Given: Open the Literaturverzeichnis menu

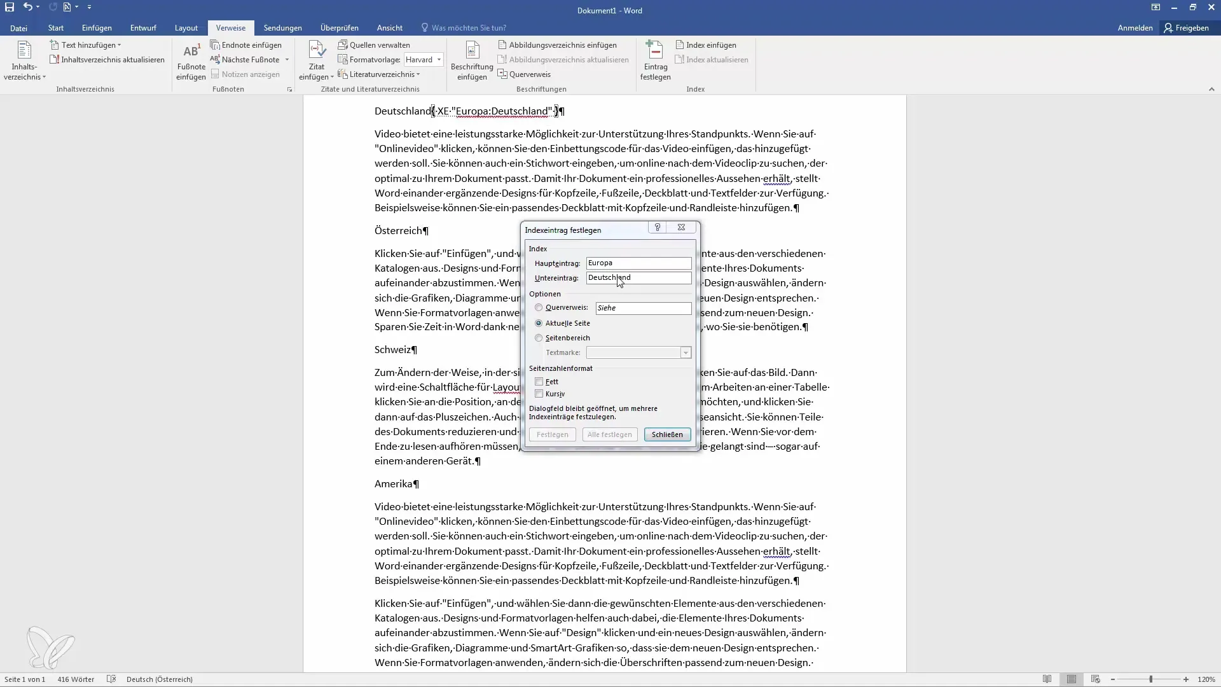Looking at the screenshot, I should pos(379,74).
